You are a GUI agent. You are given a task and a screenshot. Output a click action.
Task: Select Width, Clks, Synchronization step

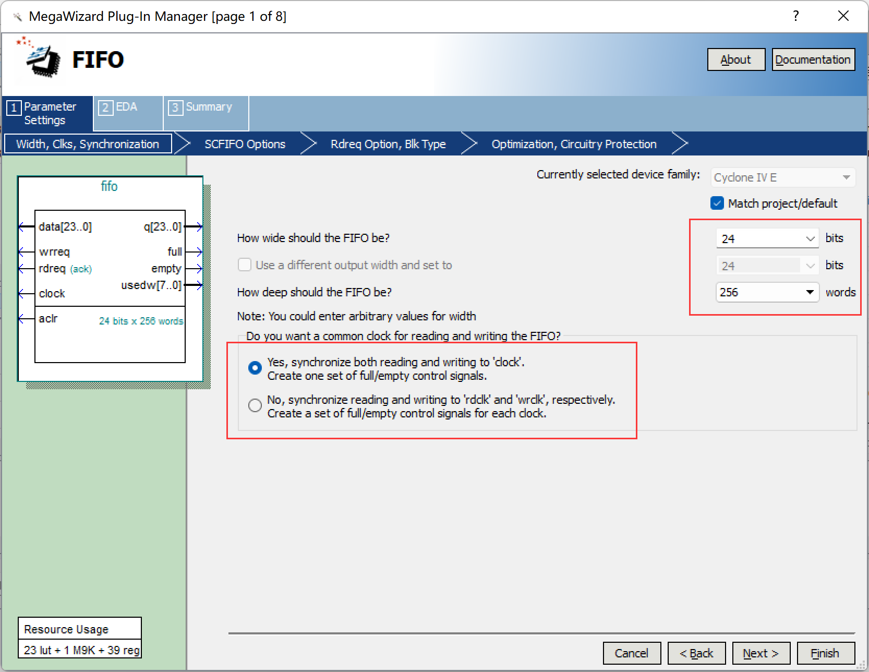pyautogui.click(x=88, y=144)
